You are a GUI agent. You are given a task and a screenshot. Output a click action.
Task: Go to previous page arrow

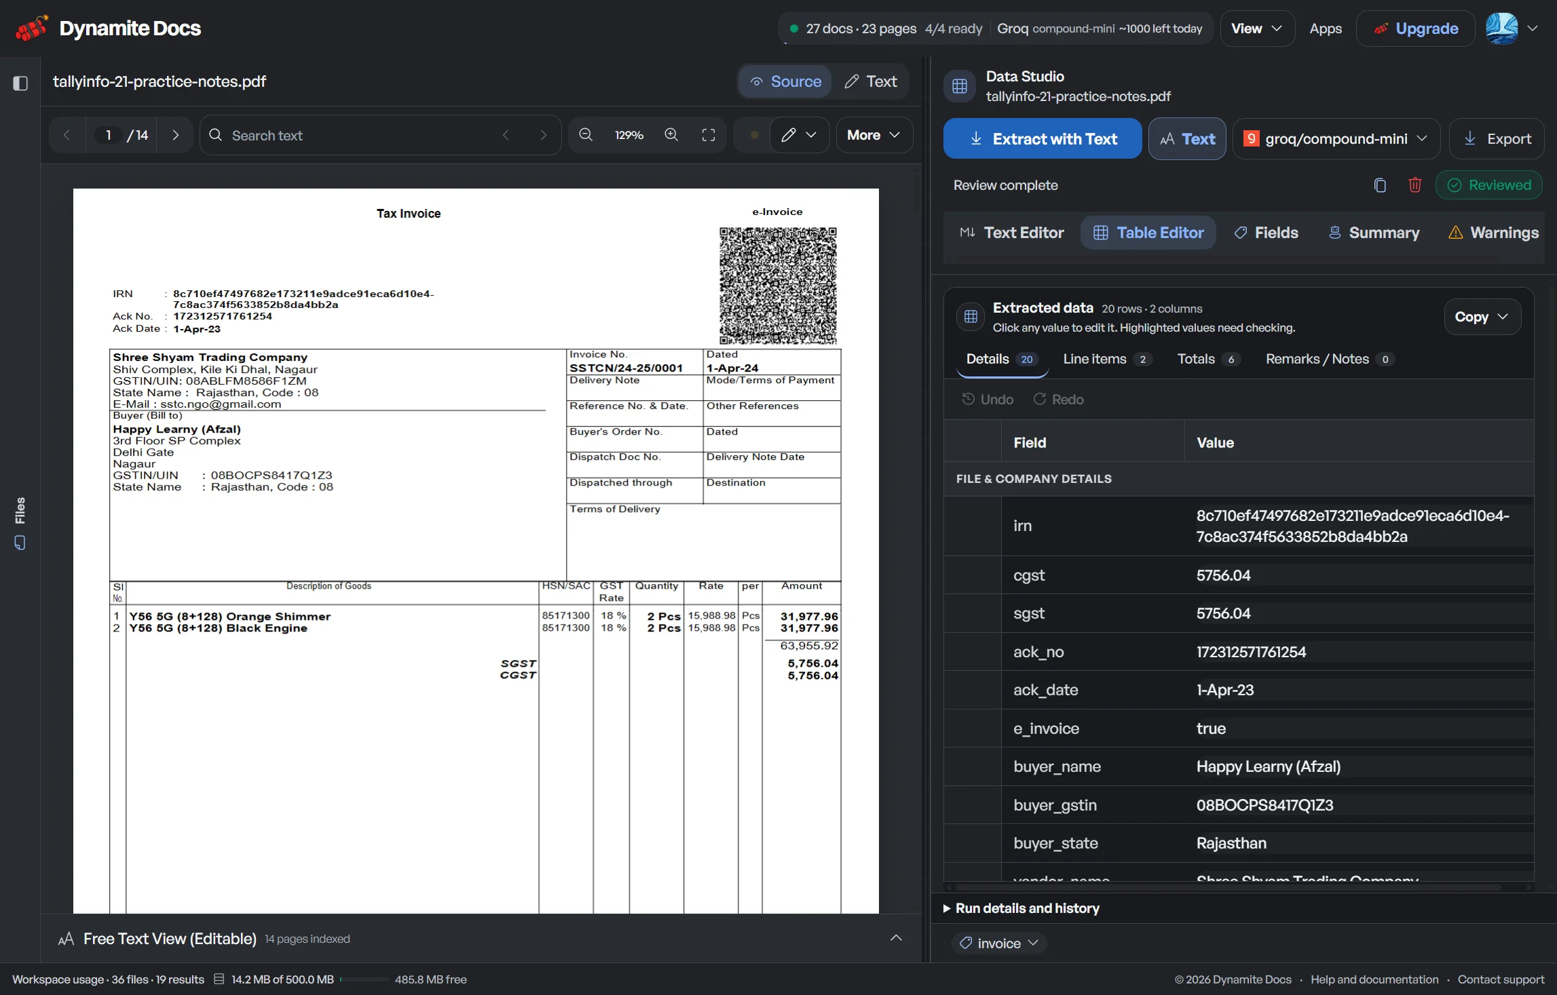tap(67, 135)
